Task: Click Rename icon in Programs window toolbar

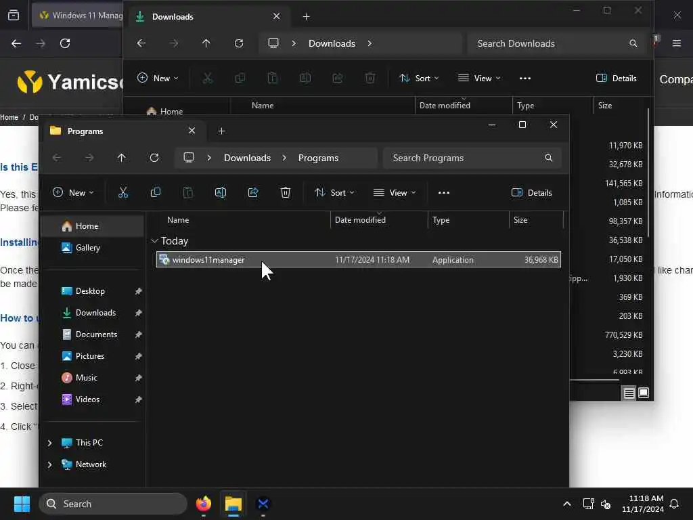Action: tap(220, 192)
